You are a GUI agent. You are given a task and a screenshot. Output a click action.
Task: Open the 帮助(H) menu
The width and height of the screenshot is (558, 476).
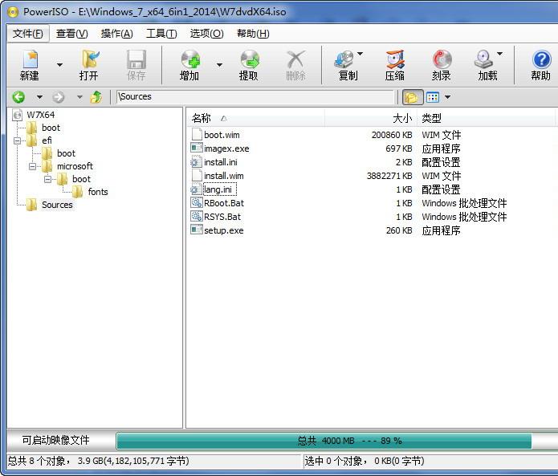(x=253, y=34)
